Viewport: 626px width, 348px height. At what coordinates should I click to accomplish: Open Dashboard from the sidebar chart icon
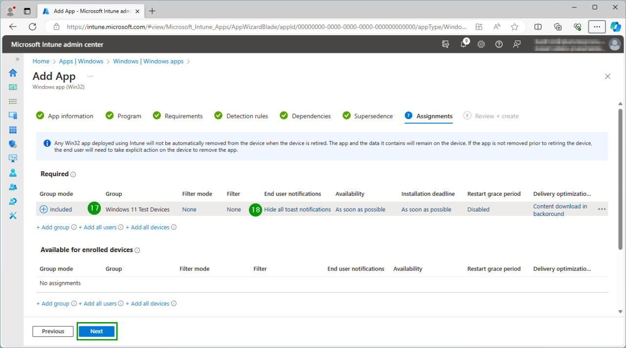pos(13,87)
